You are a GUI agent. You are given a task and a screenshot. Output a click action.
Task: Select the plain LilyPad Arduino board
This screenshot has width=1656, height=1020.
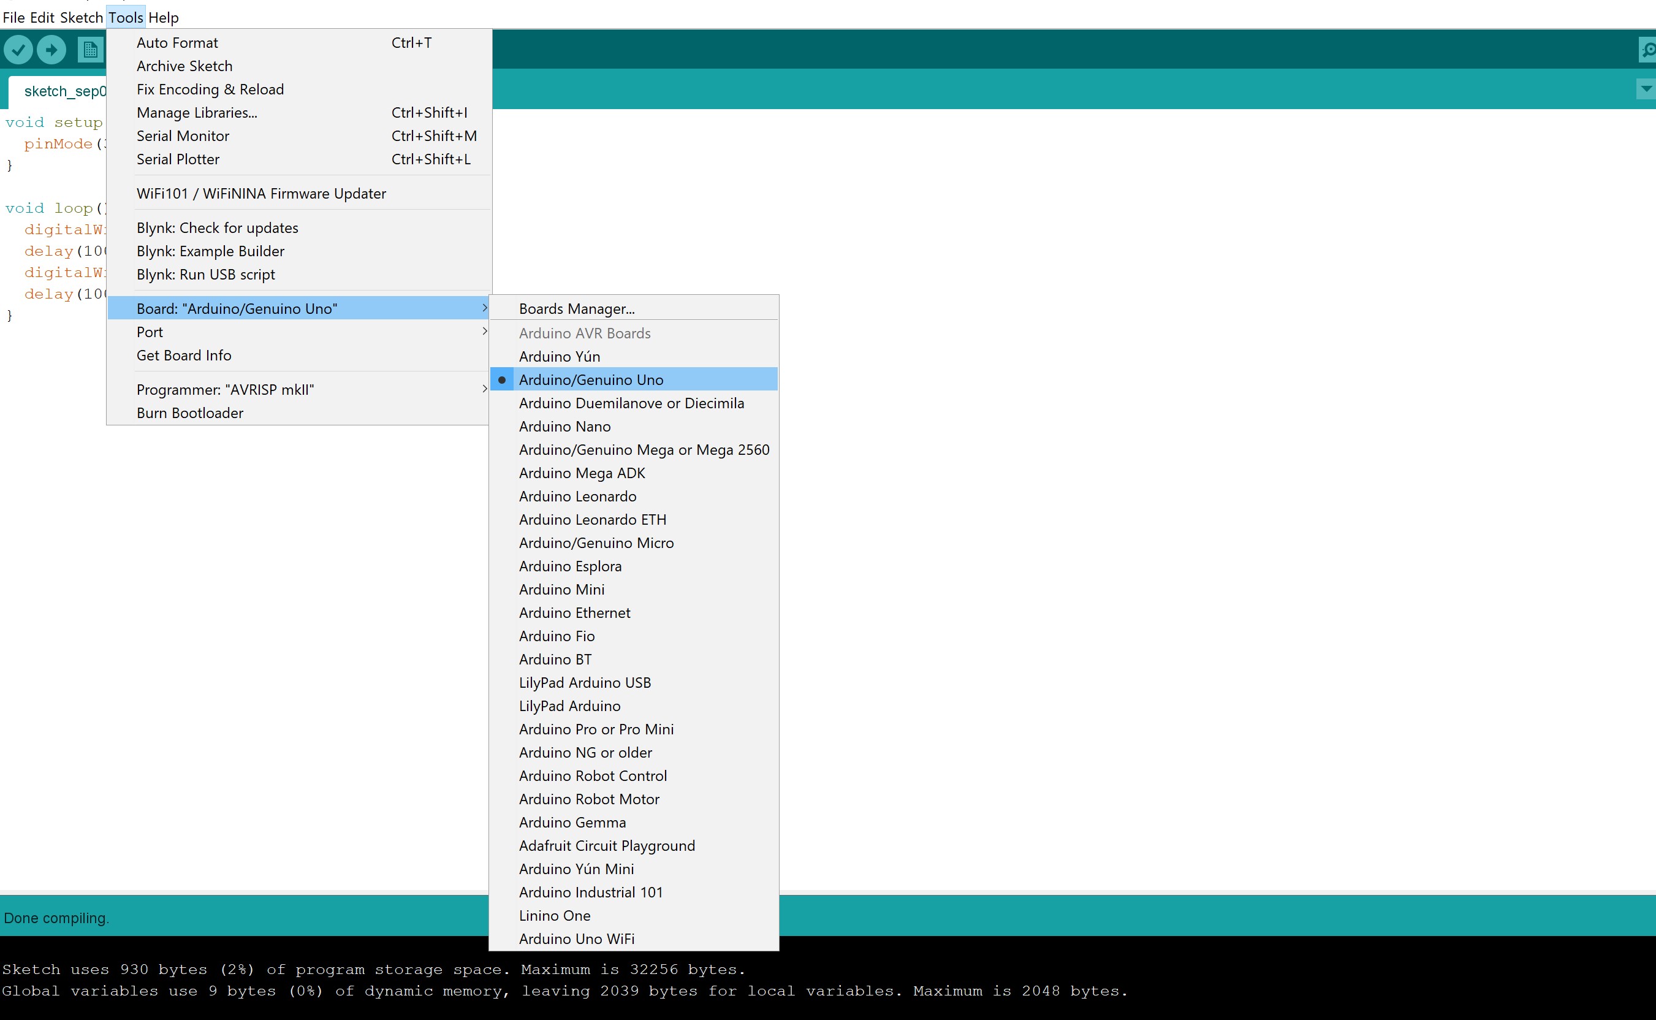(633, 706)
